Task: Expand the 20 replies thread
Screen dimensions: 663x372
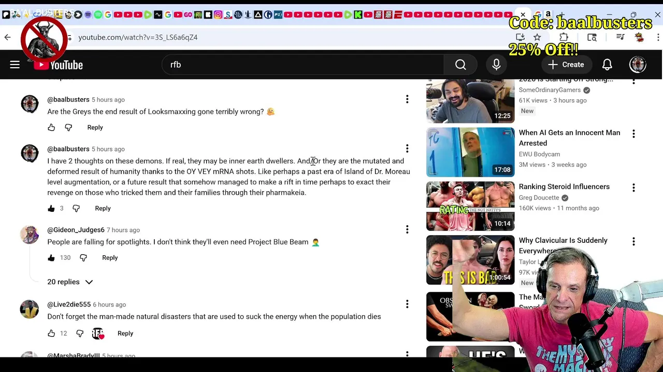Action: click(x=70, y=282)
